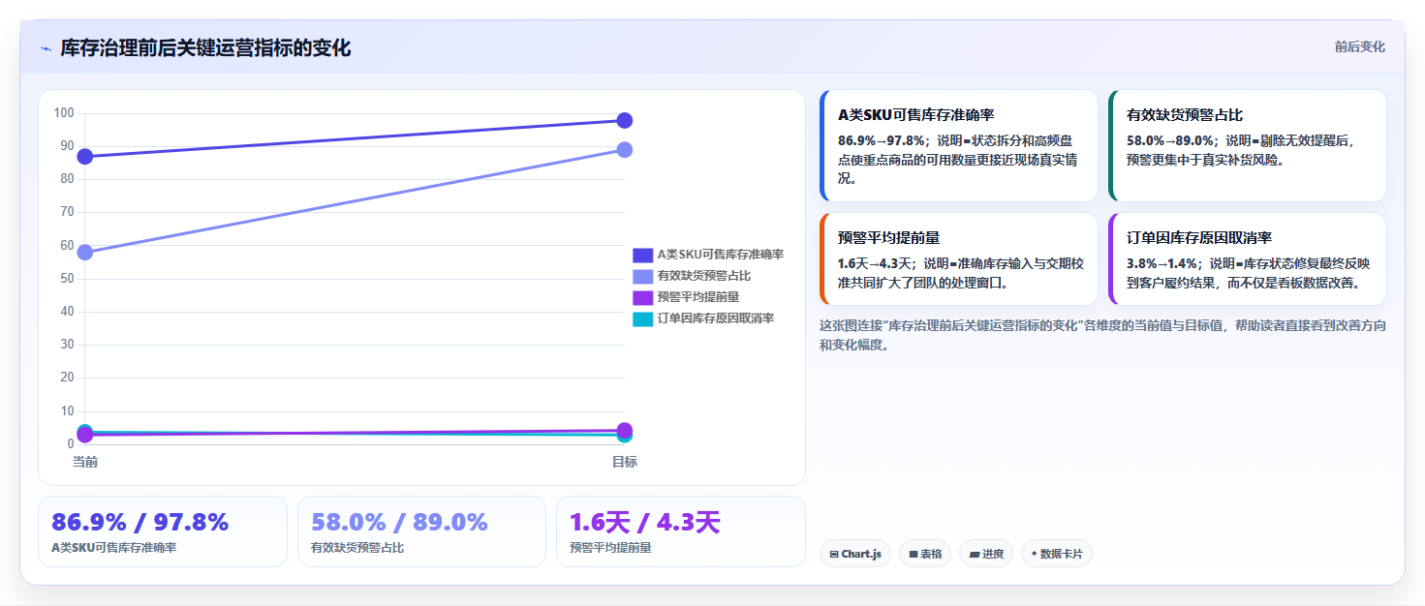
Task: Click the 100 y-axis tick label
Action: (64, 113)
